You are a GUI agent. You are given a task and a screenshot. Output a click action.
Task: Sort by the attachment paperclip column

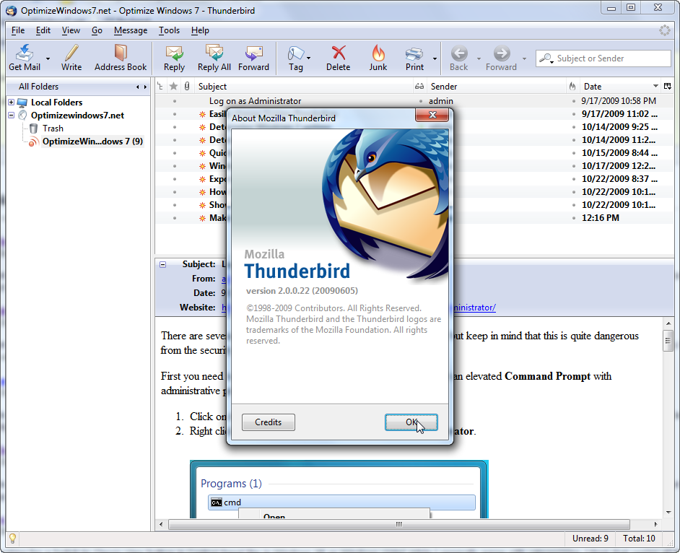(187, 87)
